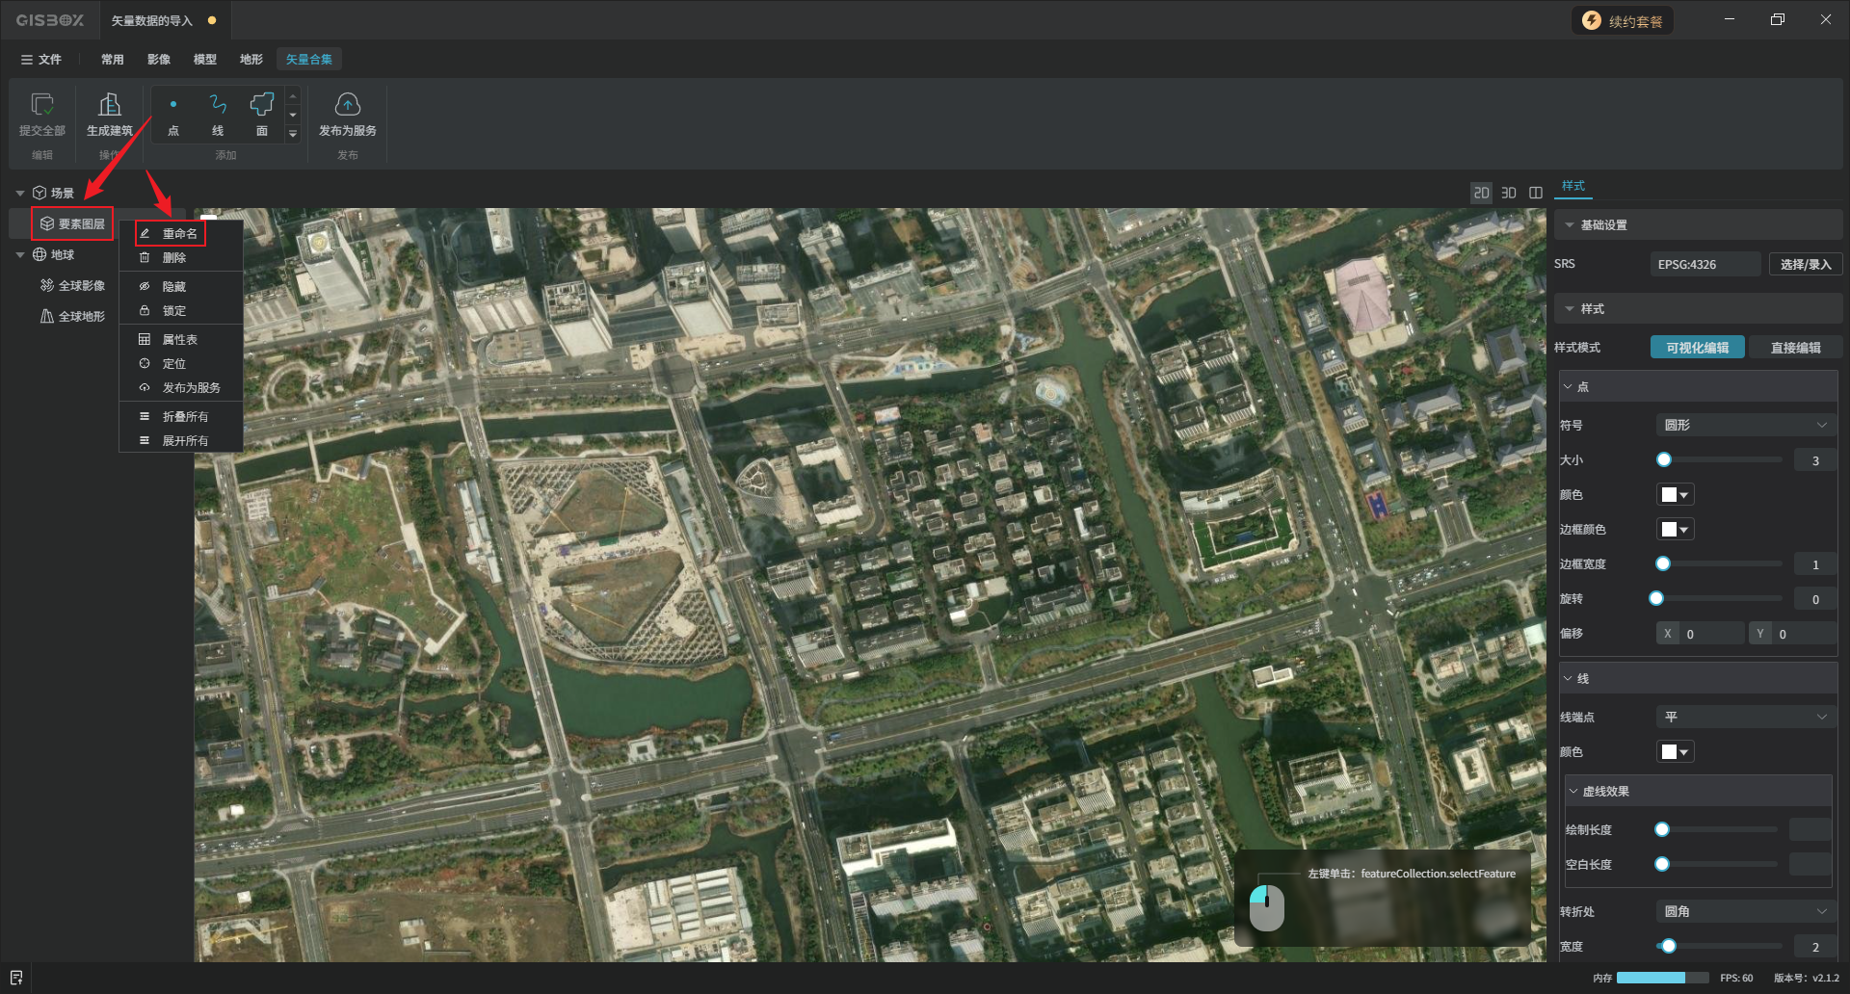Switch the map view to 2D
1850x994 pixels.
coord(1481,193)
